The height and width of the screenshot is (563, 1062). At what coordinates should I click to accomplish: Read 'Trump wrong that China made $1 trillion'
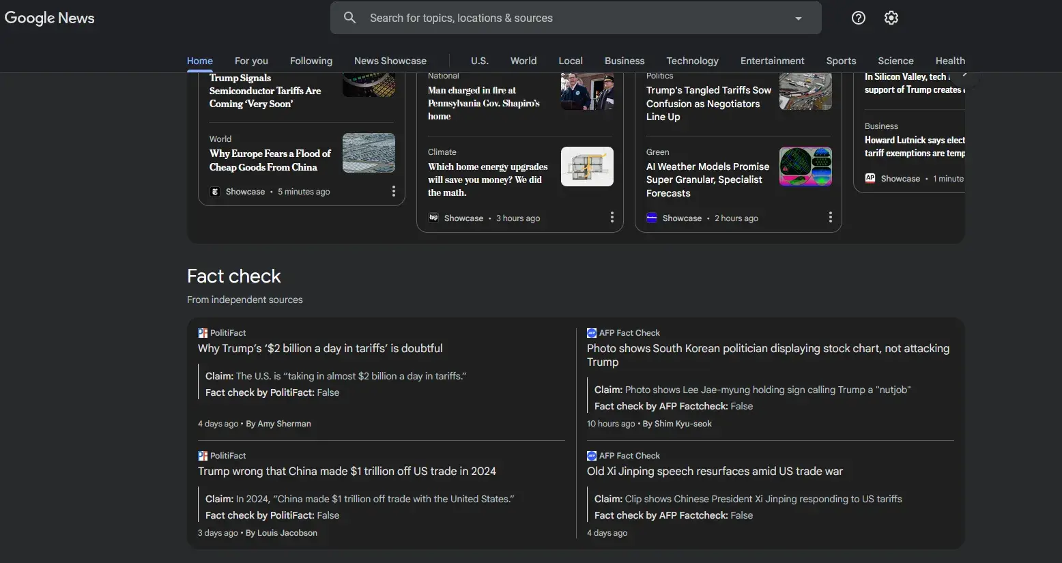click(347, 472)
